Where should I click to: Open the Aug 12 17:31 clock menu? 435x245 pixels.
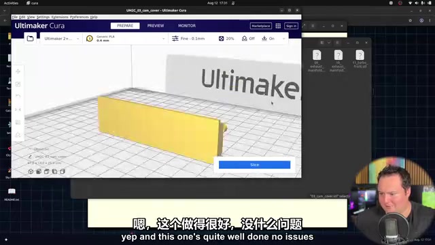pos(217,3)
